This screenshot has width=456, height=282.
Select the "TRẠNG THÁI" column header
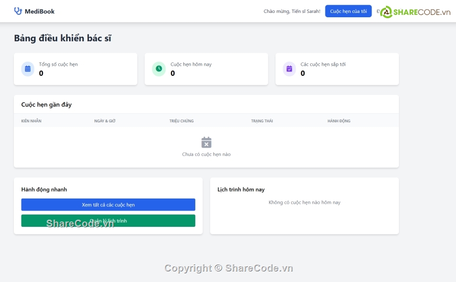(262, 121)
